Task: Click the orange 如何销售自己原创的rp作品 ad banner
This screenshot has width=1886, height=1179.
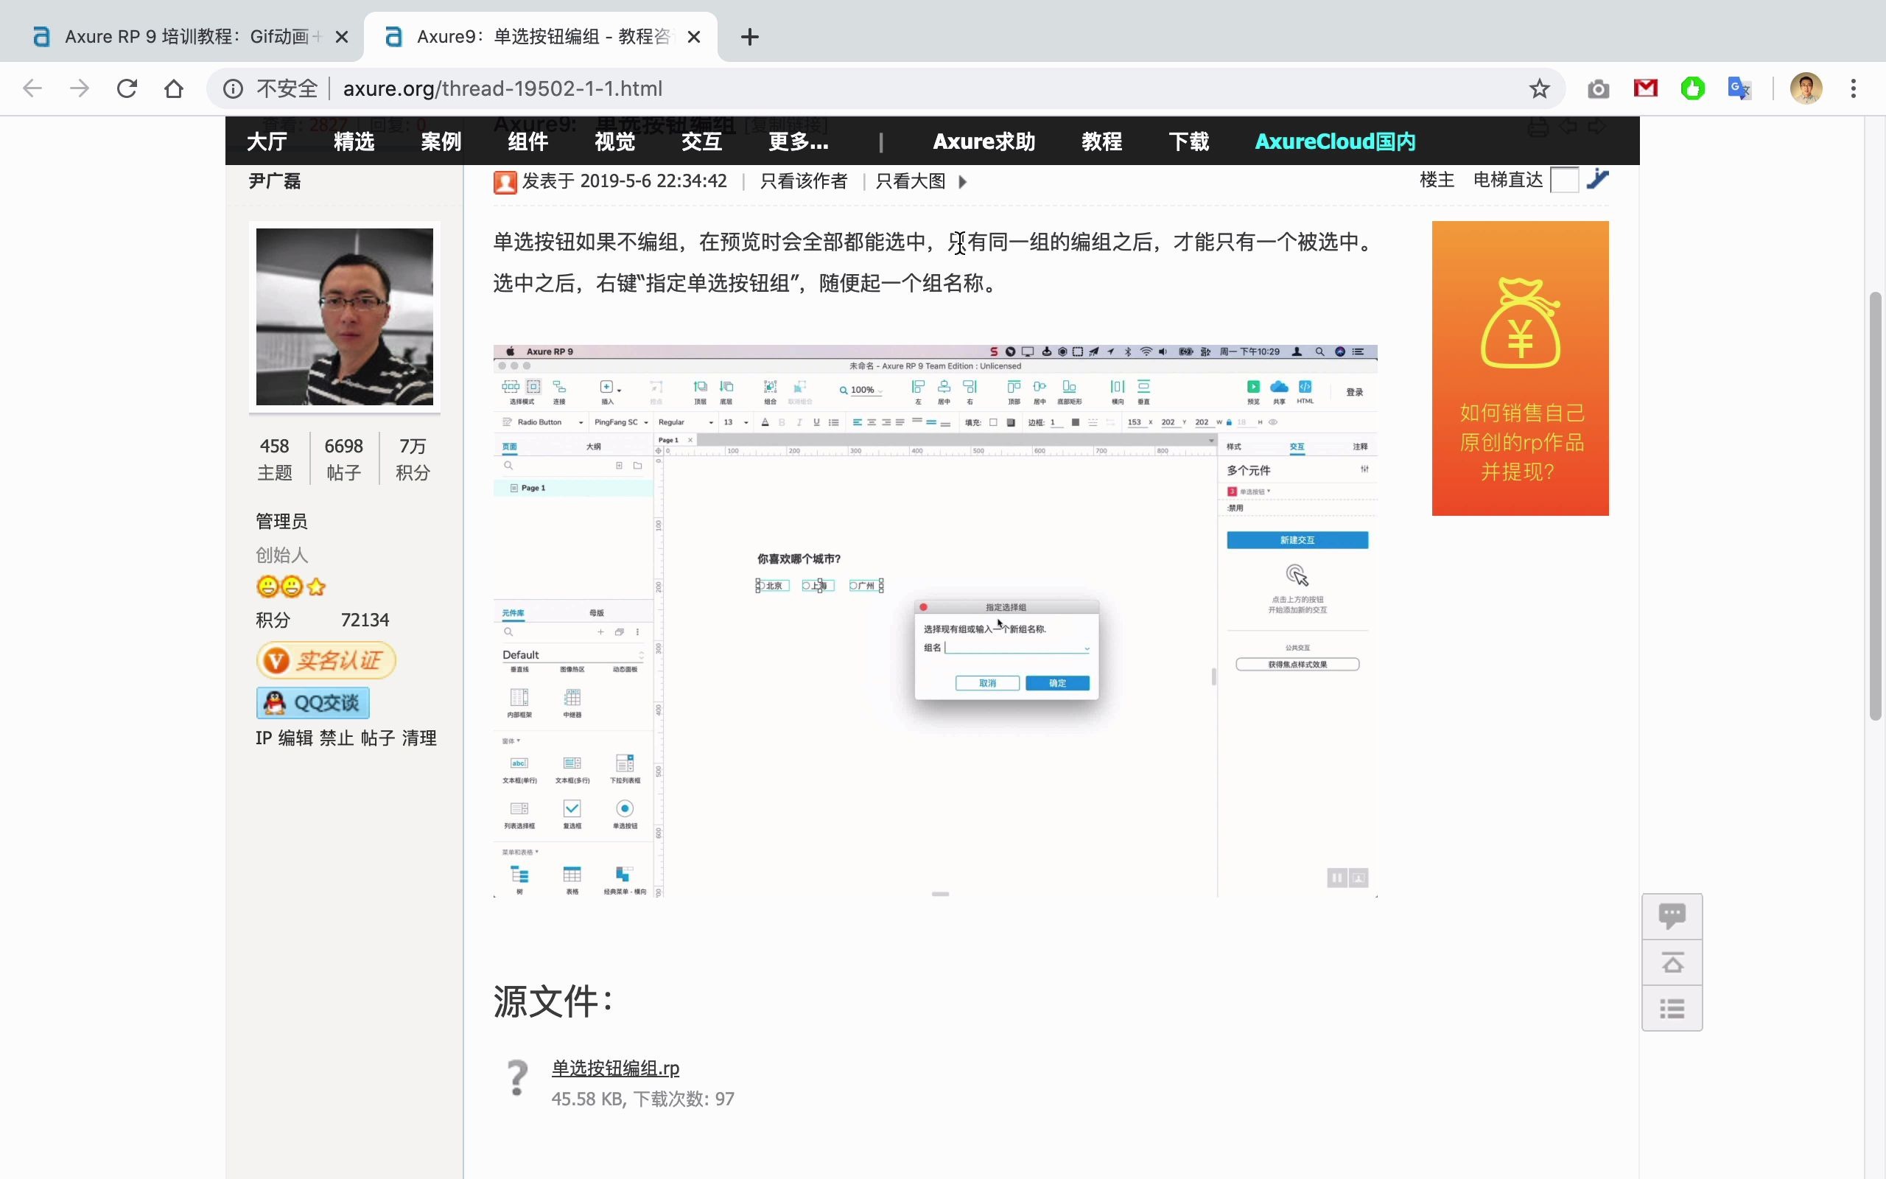Action: 1520,368
